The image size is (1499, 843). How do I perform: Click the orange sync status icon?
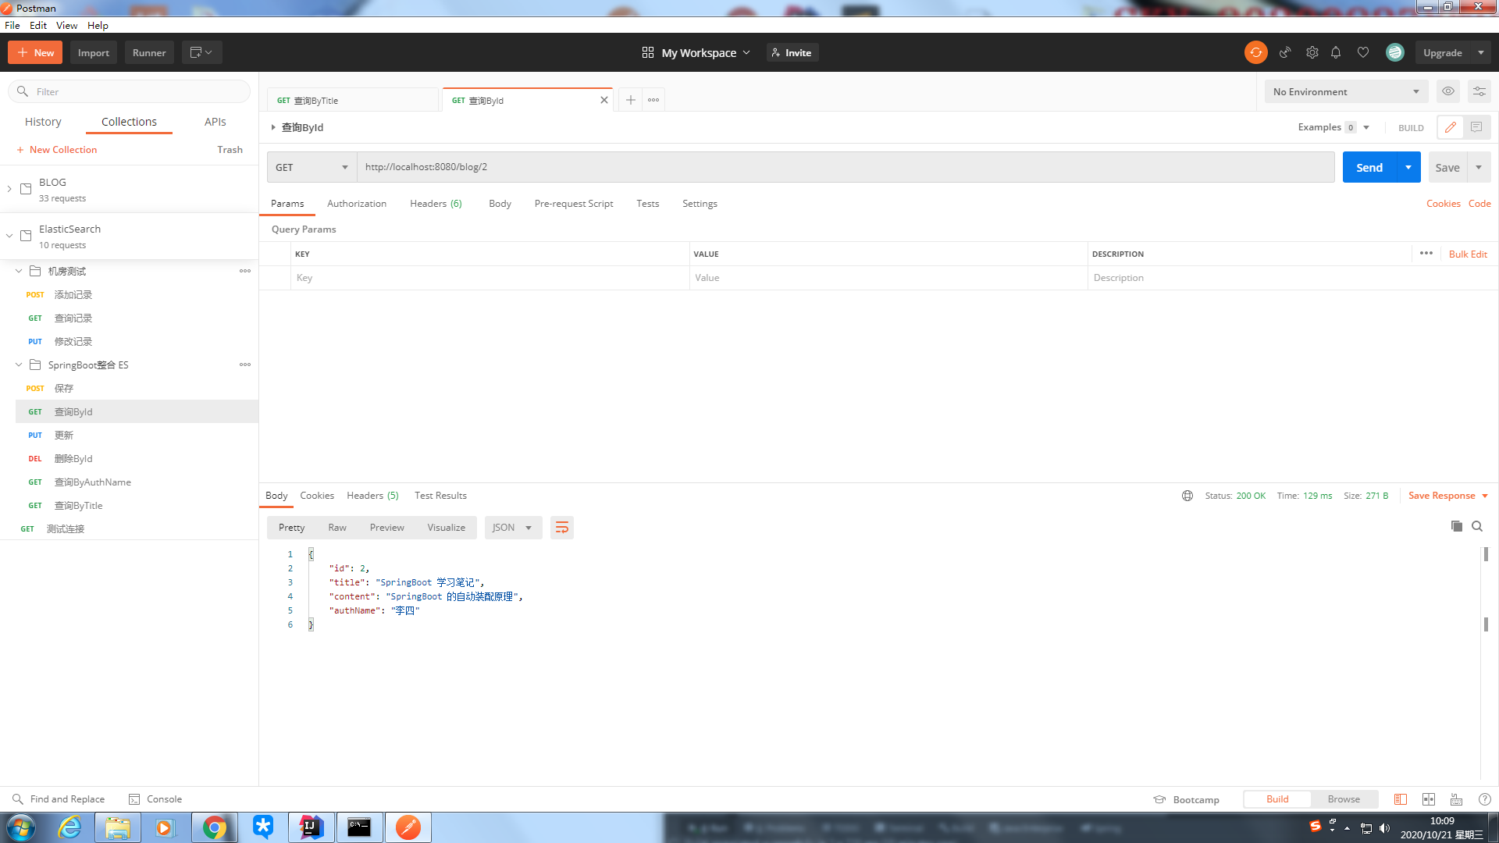coord(1255,52)
